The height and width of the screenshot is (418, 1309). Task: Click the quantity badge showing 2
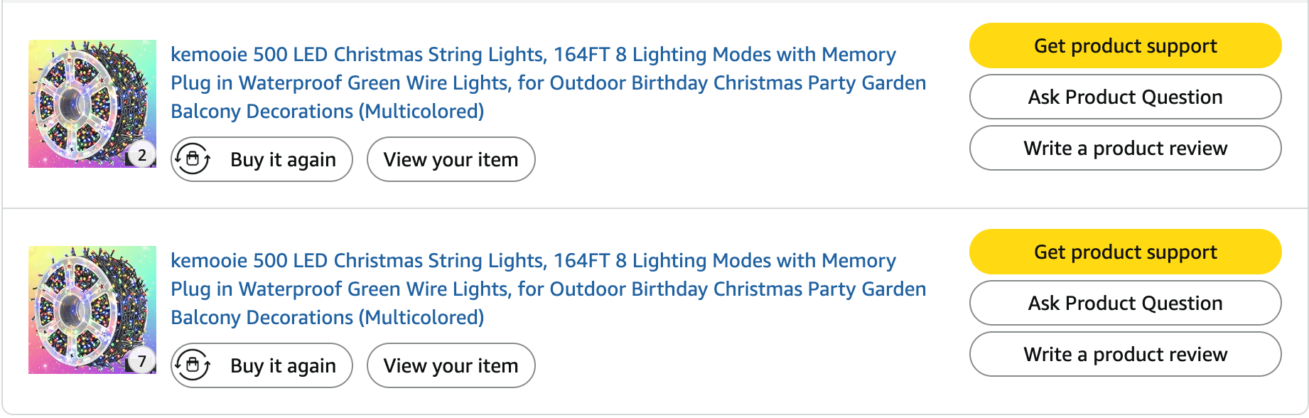142,155
